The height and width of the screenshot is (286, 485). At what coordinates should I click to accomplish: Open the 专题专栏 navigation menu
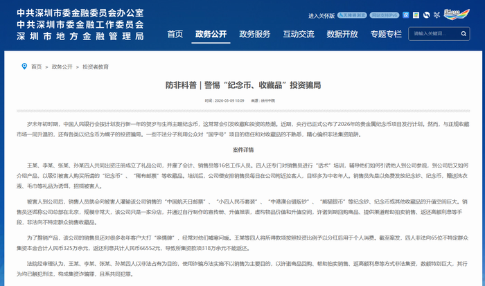point(386,34)
